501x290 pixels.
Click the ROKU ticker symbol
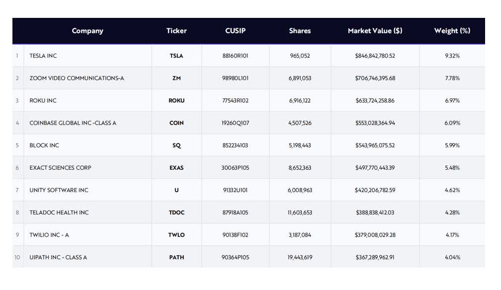point(176,101)
